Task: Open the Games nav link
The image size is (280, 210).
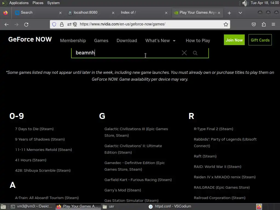Action: pos(101,40)
